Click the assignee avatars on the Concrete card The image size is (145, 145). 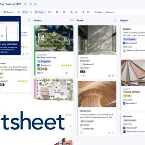tap(83, 72)
